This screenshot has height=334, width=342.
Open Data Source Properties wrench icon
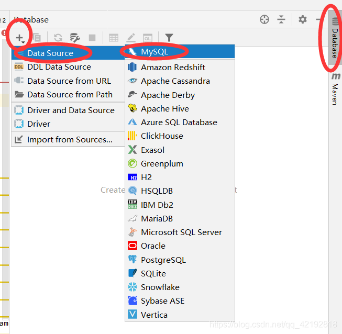[75, 38]
